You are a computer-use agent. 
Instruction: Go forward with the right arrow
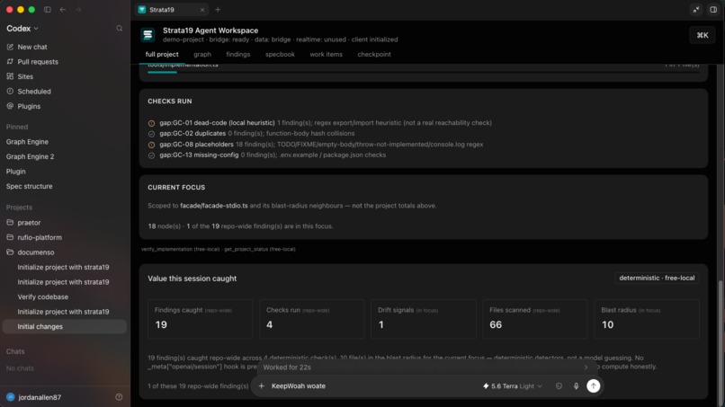77,9
